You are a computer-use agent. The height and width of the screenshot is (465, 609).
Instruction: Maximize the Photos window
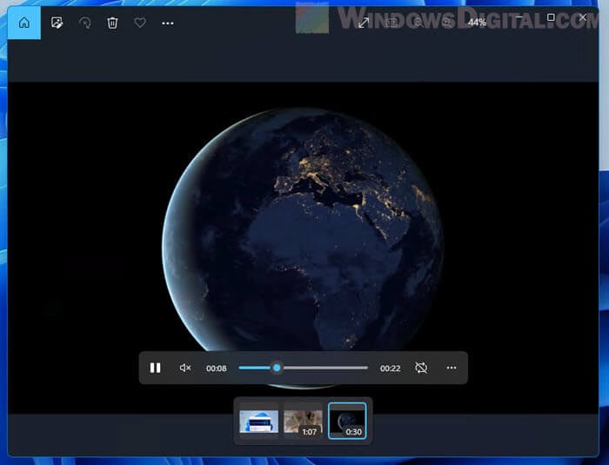click(x=551, y=17)
